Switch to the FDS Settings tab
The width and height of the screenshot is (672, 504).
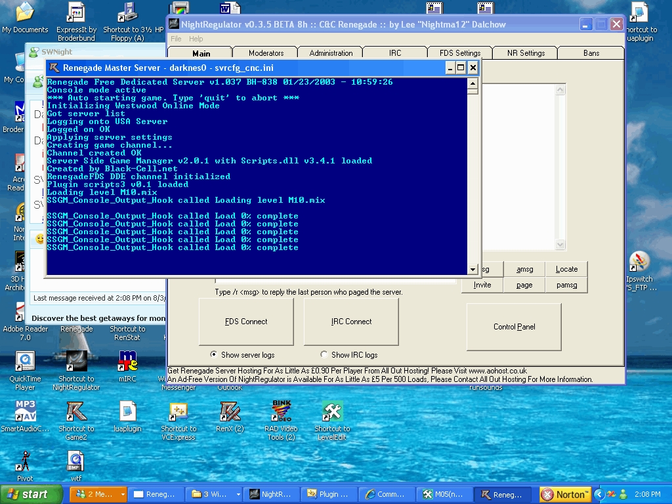click(459, 53)
